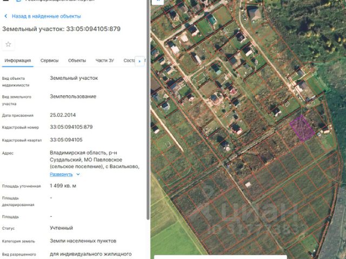Select the status value Учтенный
This screenshot has height=259, width=346.
pos(61,228)
